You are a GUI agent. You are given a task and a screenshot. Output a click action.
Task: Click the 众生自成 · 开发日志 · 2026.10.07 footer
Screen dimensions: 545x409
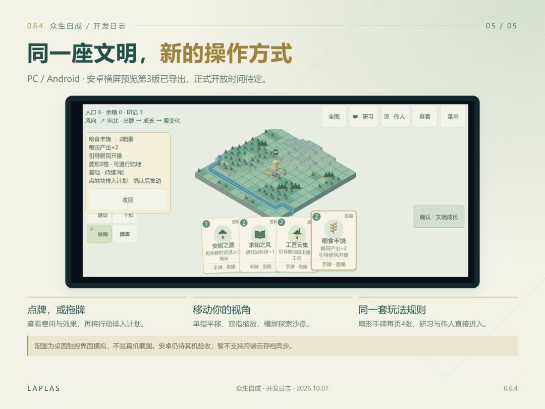pyautogui.click(x=282, y=388)
